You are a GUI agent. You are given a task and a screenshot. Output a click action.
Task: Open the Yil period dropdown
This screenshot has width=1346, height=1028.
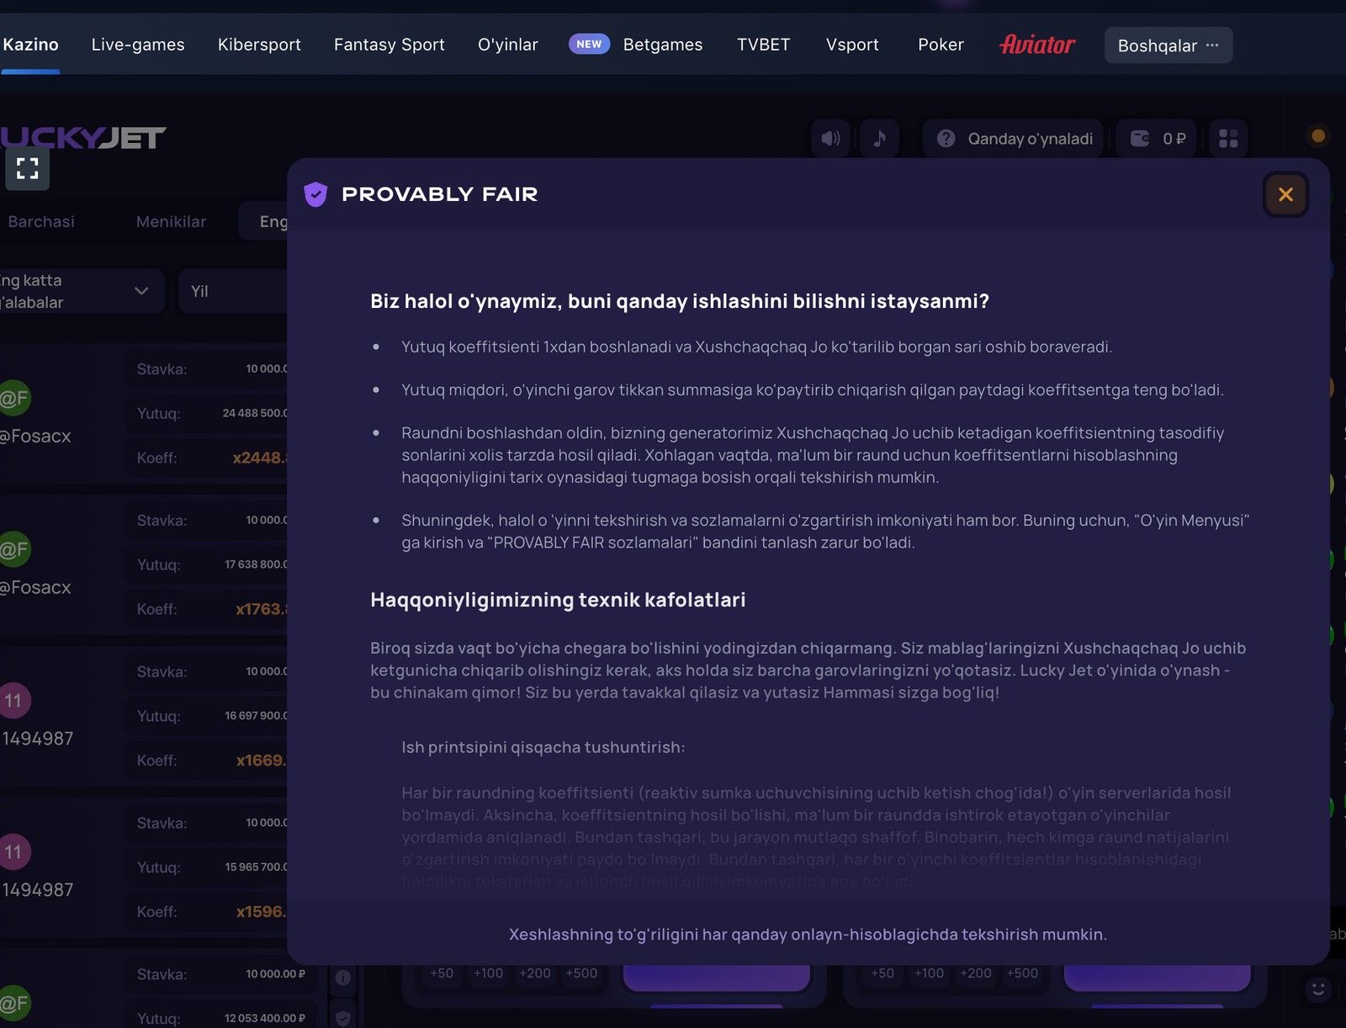[x=231, y=291]
